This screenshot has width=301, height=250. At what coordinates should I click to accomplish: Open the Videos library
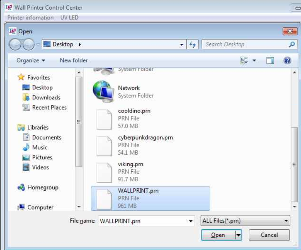point(40,167)
